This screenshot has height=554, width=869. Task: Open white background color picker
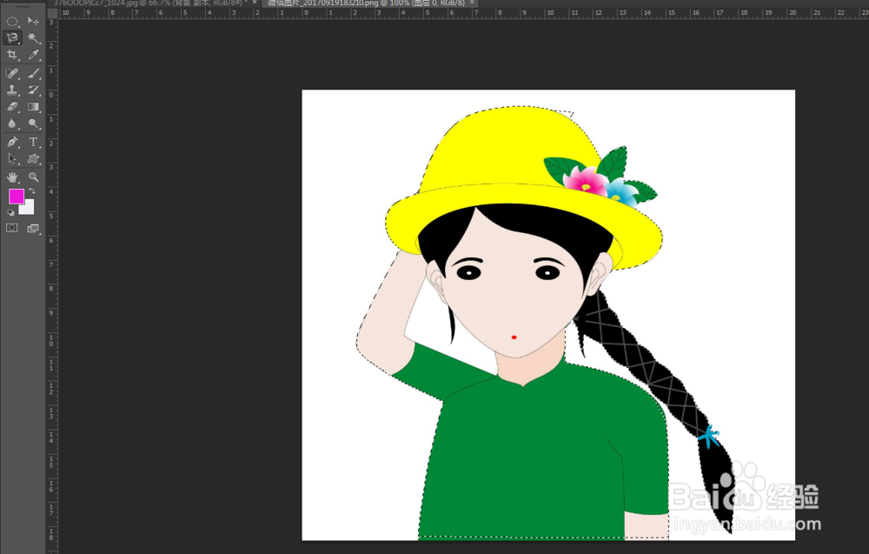[x=28, y=208]
